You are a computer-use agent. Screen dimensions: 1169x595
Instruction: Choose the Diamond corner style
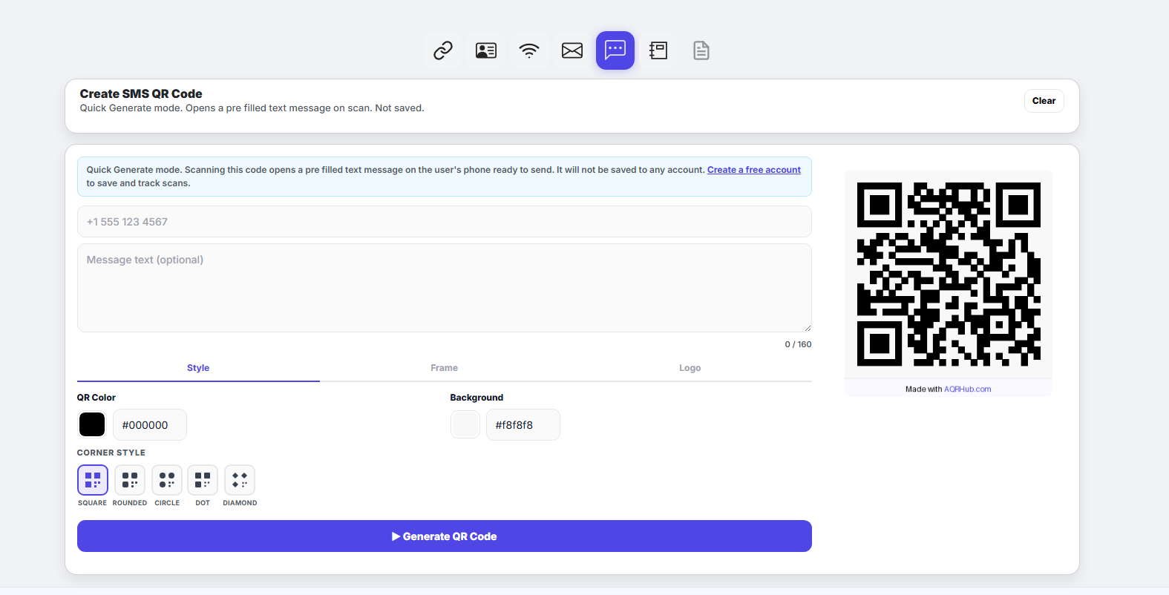pyautogui.click(x=240, y=480)
